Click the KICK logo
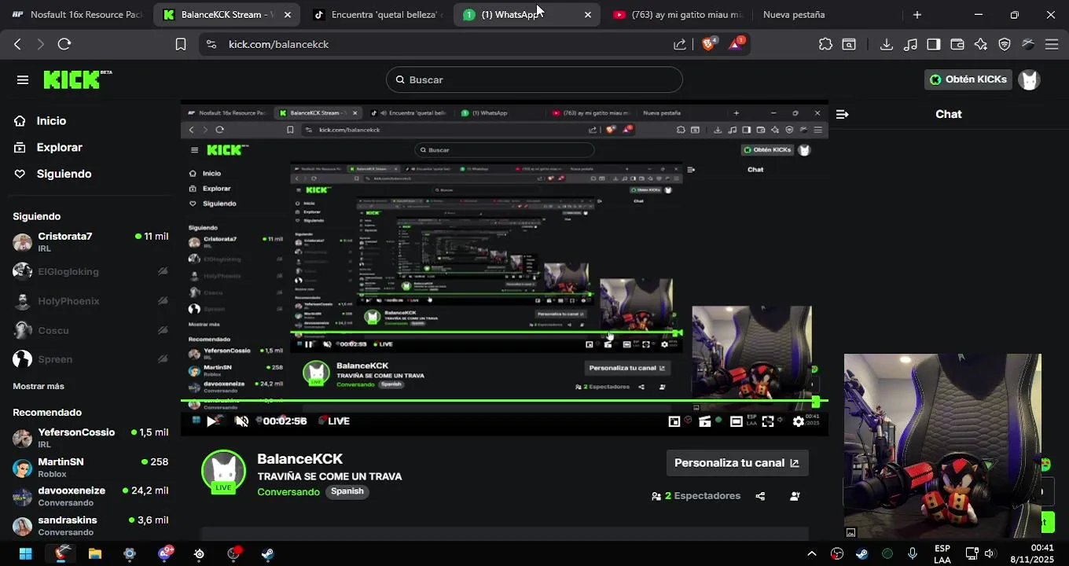 tap(77, 79)
